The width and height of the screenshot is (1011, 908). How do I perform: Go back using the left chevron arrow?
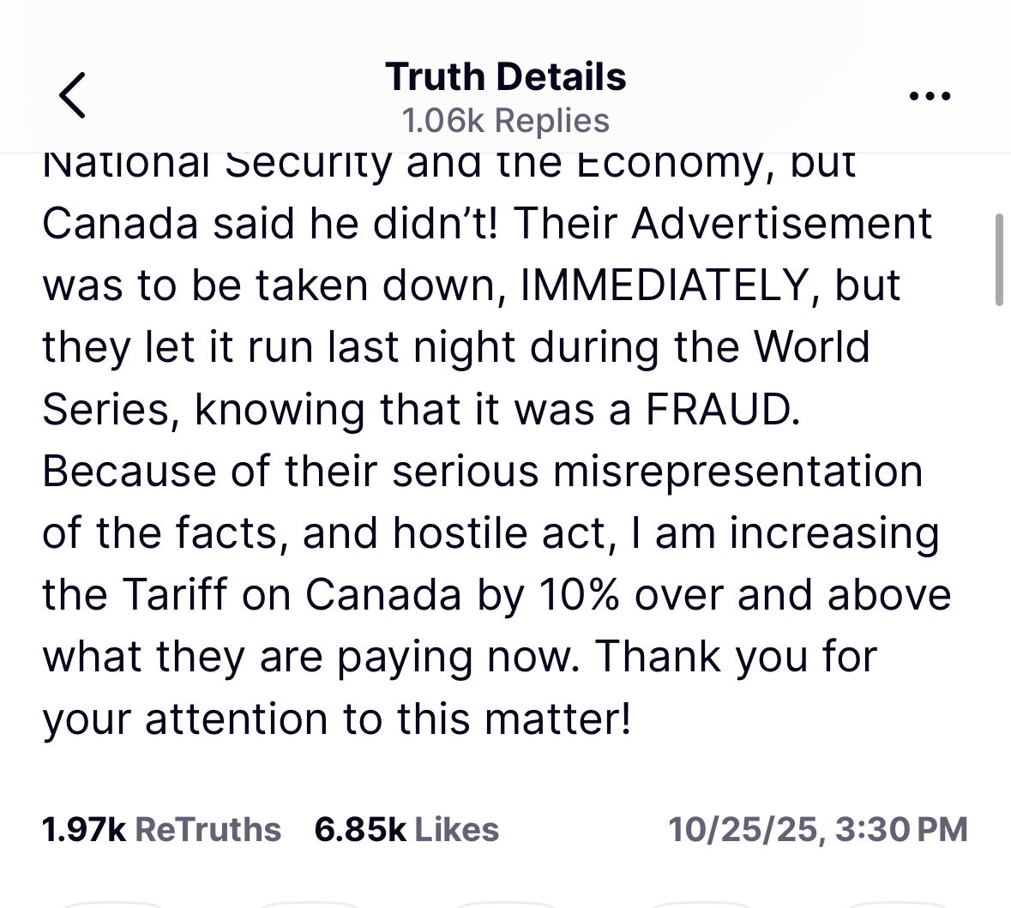[72, 95]
